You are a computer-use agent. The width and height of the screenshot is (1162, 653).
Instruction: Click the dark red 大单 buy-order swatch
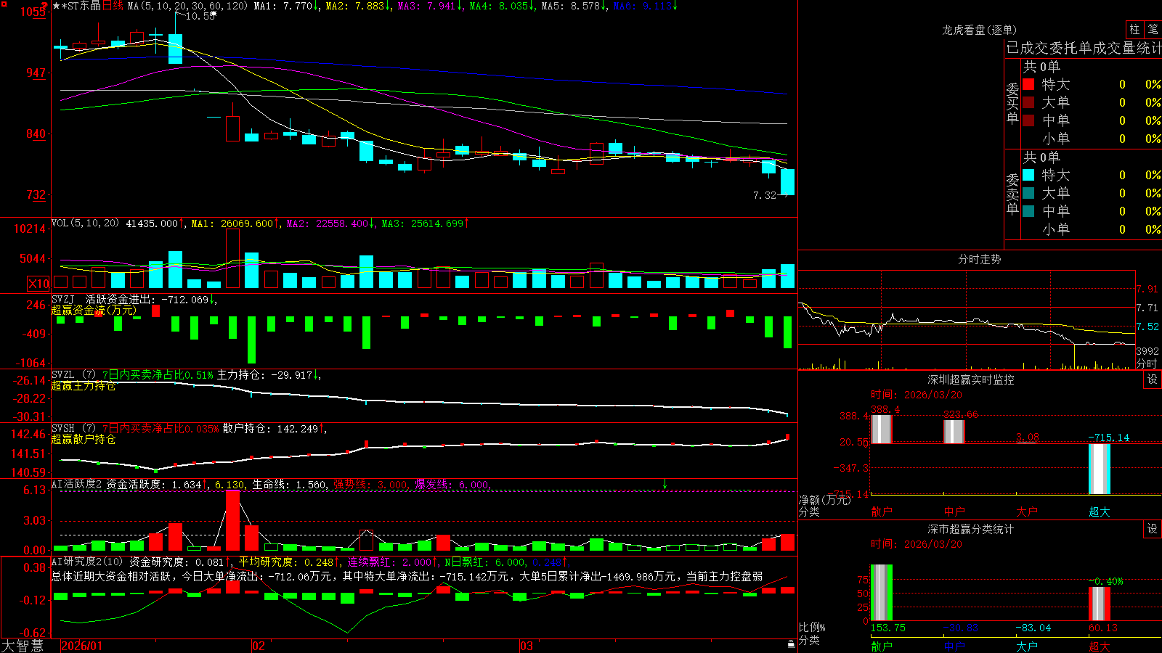point(1028,102)
